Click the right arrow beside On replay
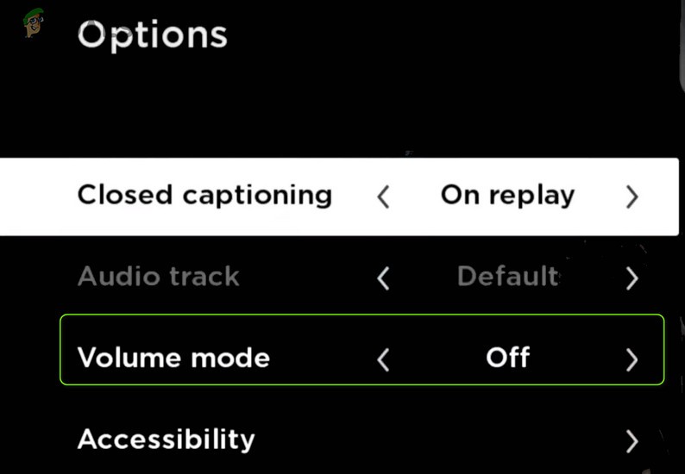This screenshot has width=685, height=474. (x=632, y=197)
